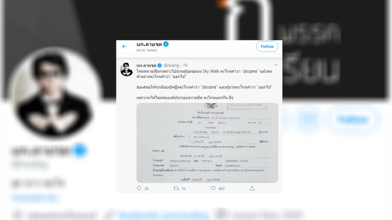This screenshot has height=220, width=392.
Task: Click the @nuling handle link
Action: 171,65
